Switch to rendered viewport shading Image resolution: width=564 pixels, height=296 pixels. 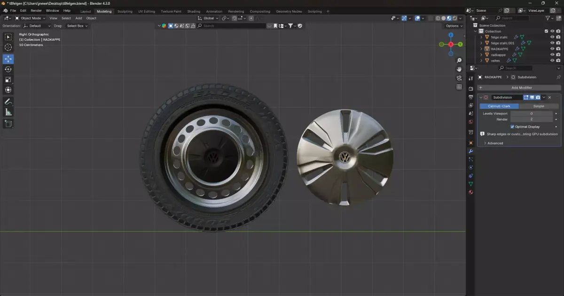[454, 18]
